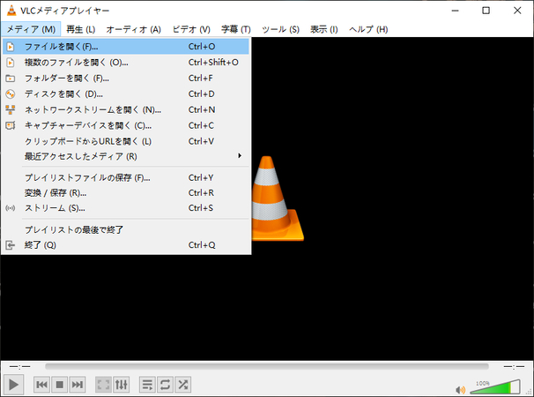The height and width of the screenshot is (397, 534).
Task: Minimize the VLC window
Action: (455, 11)
